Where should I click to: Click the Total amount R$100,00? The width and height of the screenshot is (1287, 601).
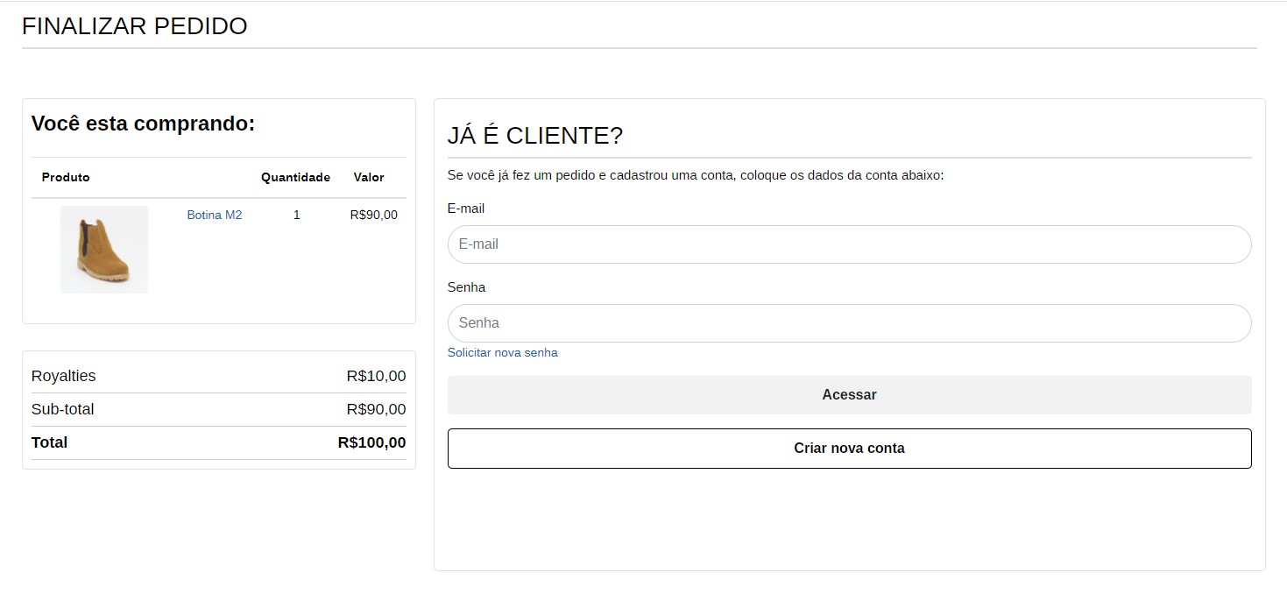click(x=371, y=442)
